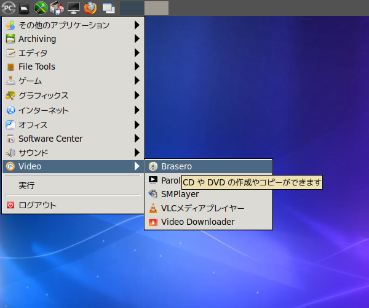Click the monitor panel icon
The image size is (369, 308).
coord(74,8)
